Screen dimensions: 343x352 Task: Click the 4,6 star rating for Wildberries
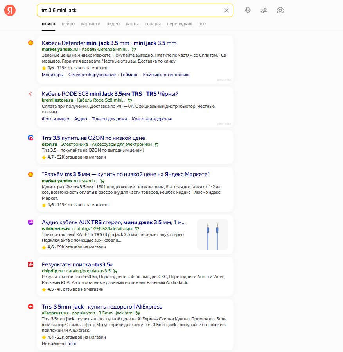tap(48, 247)
